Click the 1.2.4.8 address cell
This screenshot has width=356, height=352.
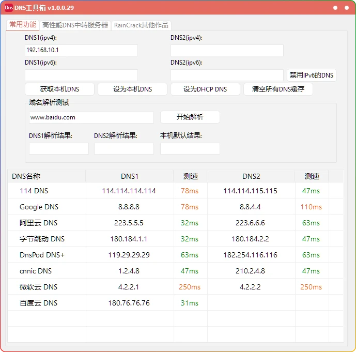tap(129, 271)
